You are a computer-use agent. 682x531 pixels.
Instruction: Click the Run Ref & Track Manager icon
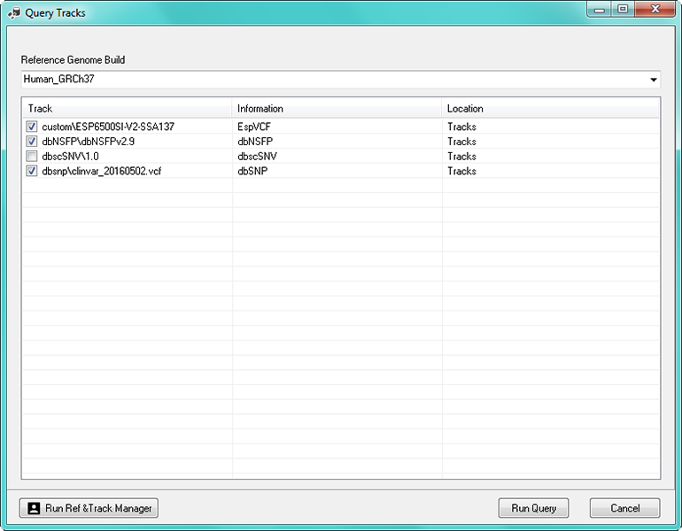(34, 508)
